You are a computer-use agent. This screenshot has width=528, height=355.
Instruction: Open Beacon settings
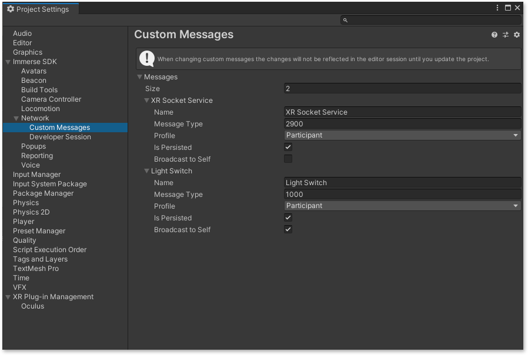point(34,81)
